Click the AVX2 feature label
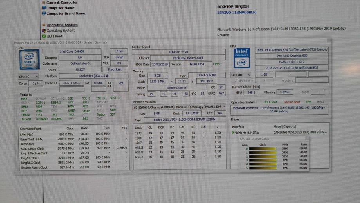Viewport: 360px width, 203px height. pos(86,102)
